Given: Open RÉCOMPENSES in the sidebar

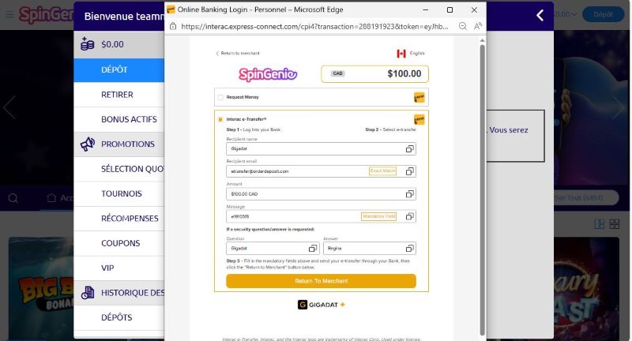Looking at the screenshot, I should (119, 218).
